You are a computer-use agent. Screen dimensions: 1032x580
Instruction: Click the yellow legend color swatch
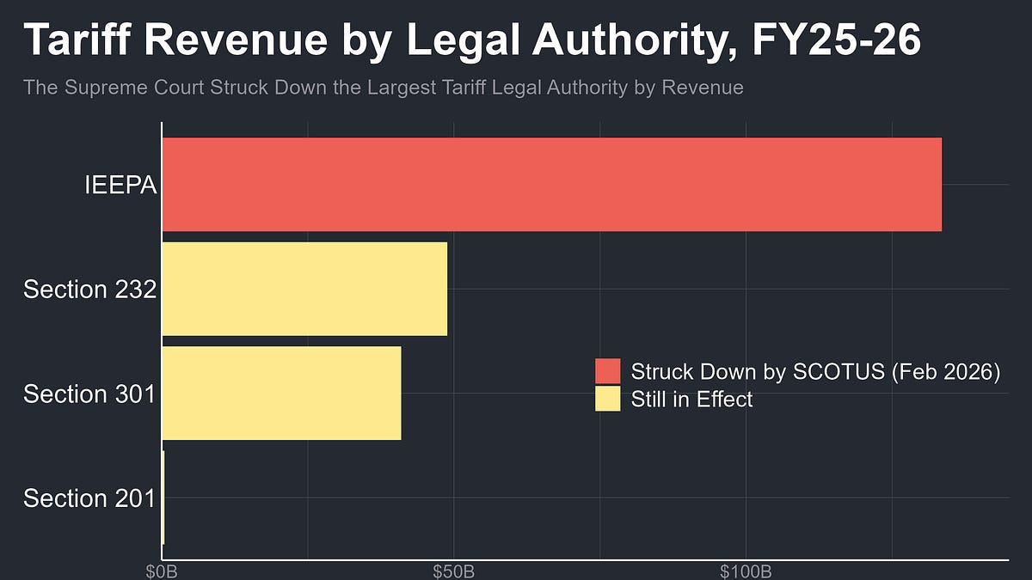(x=607, y=399)
